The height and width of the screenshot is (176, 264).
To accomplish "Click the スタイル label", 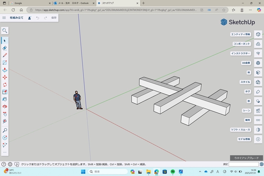I will 245,82.
